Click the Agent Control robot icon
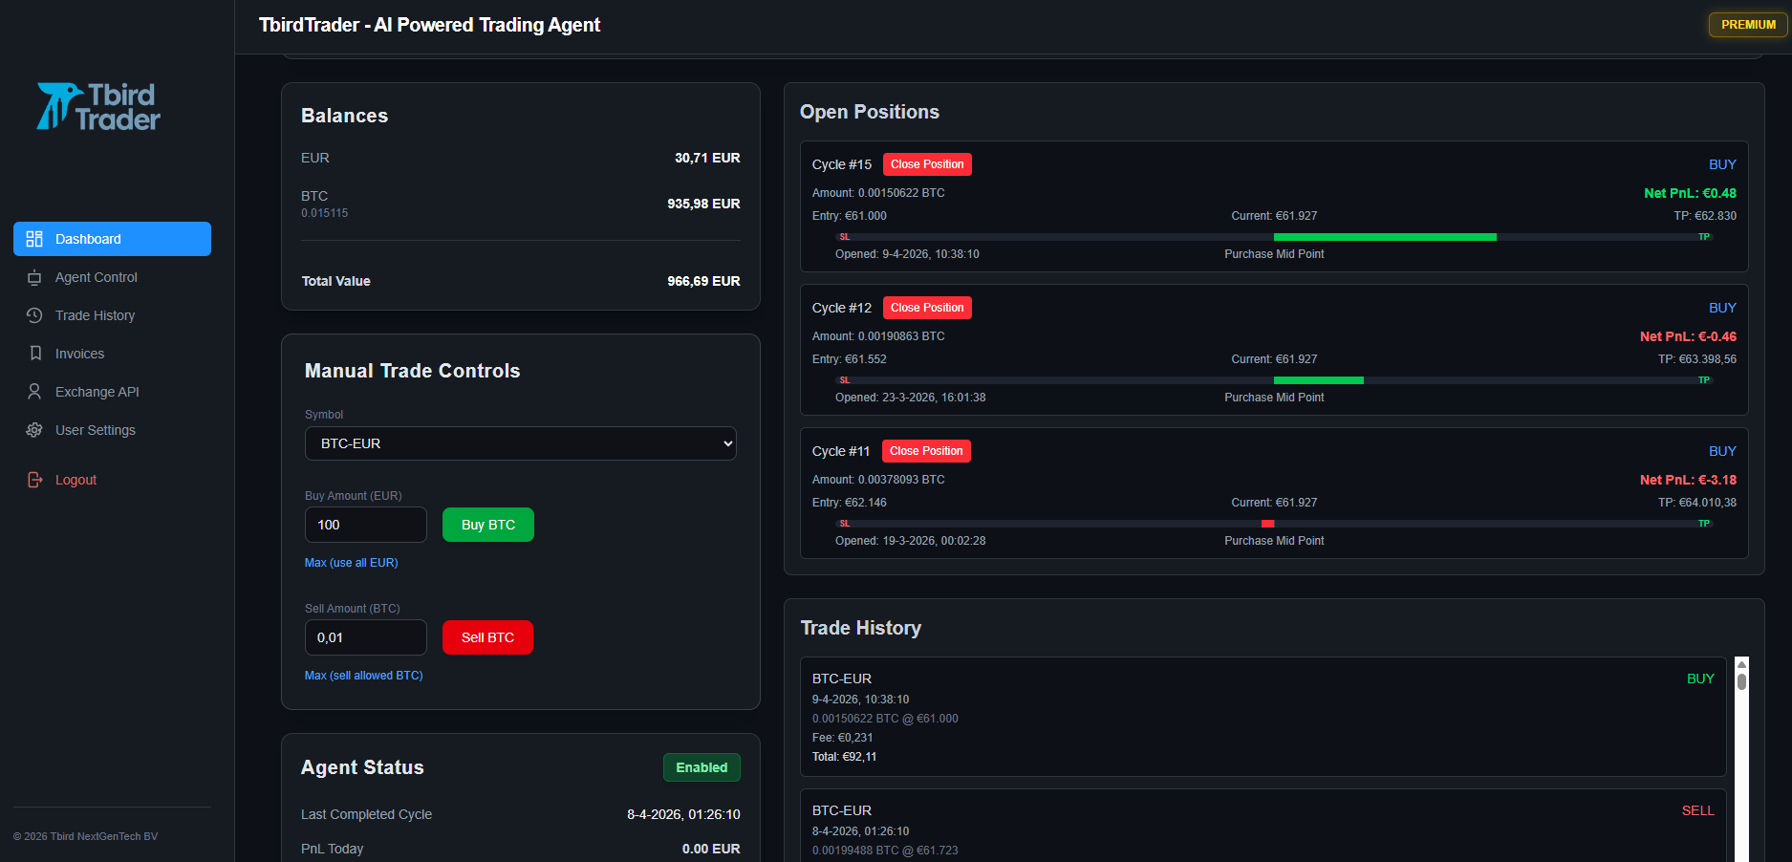Viewport: 1792px width, 862px height. pos(34,277)
